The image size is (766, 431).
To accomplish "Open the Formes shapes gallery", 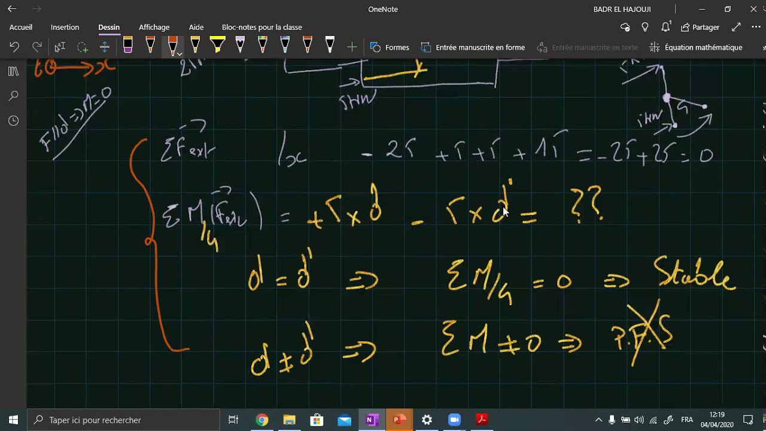I will tap(390, 47).
